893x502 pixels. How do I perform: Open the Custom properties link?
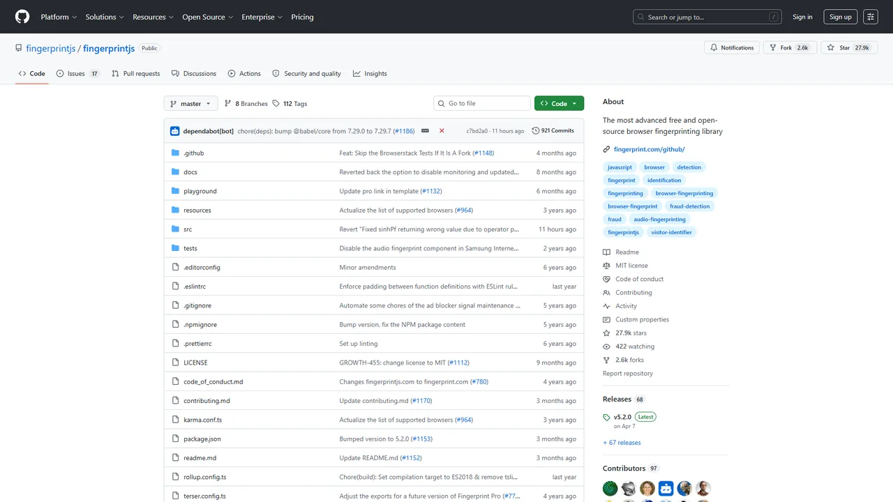(642, 319)
